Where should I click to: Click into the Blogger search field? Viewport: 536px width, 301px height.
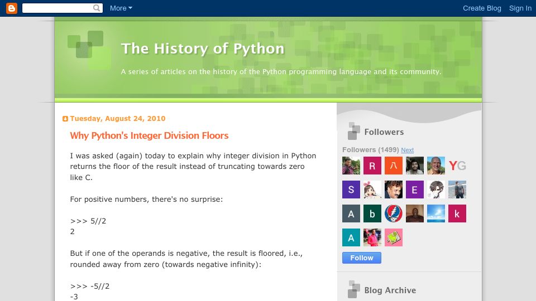[58, 8]
